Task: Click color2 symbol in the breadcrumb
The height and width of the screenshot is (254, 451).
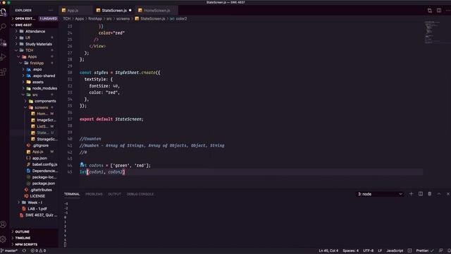Action: click(178, 19)
